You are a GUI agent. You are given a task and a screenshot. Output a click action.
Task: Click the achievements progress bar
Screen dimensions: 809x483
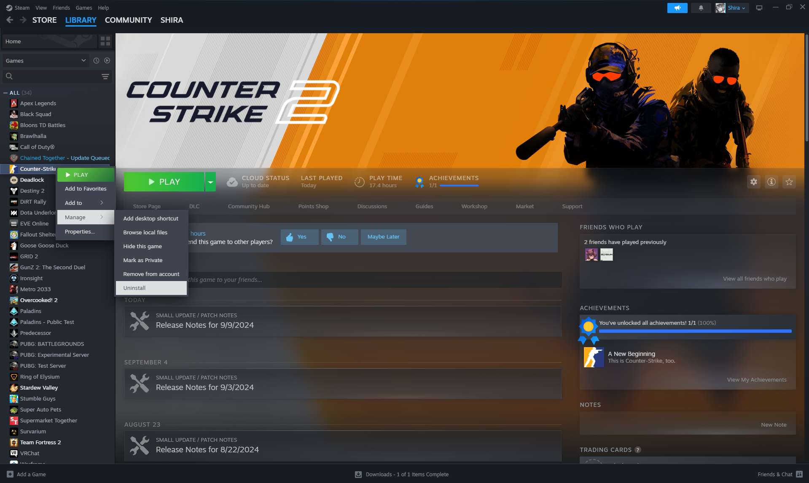[695, 331]
